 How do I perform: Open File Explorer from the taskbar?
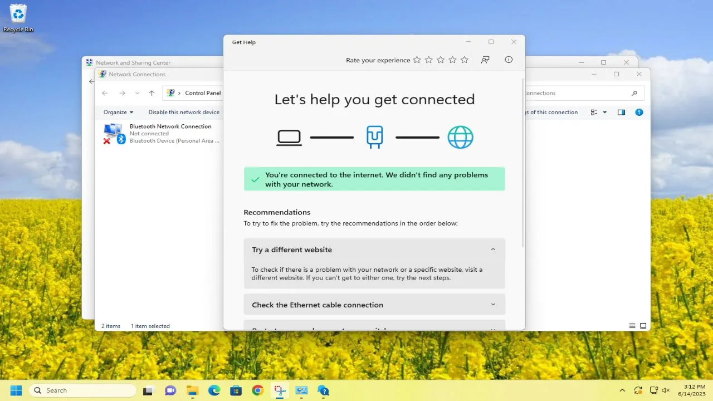[192, 390]
